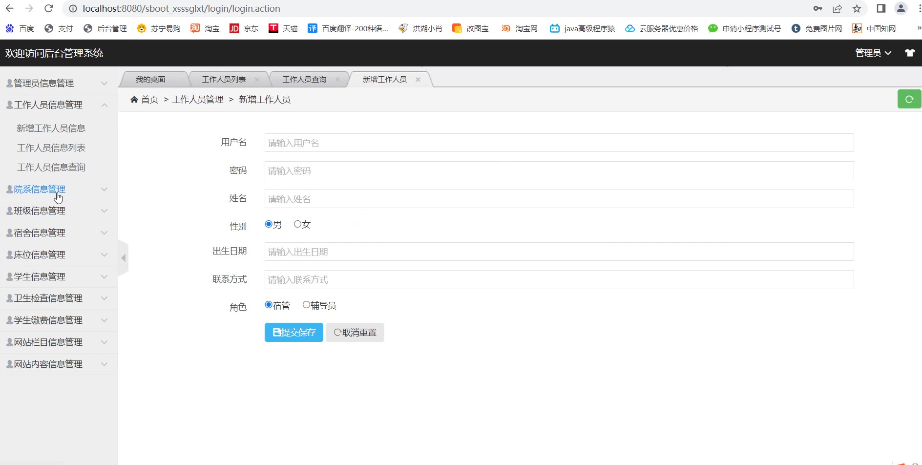The height and width of the screenshot is (465, 922).
Task: Open the 百度 bookmark
Action: [x=20, y=28]
